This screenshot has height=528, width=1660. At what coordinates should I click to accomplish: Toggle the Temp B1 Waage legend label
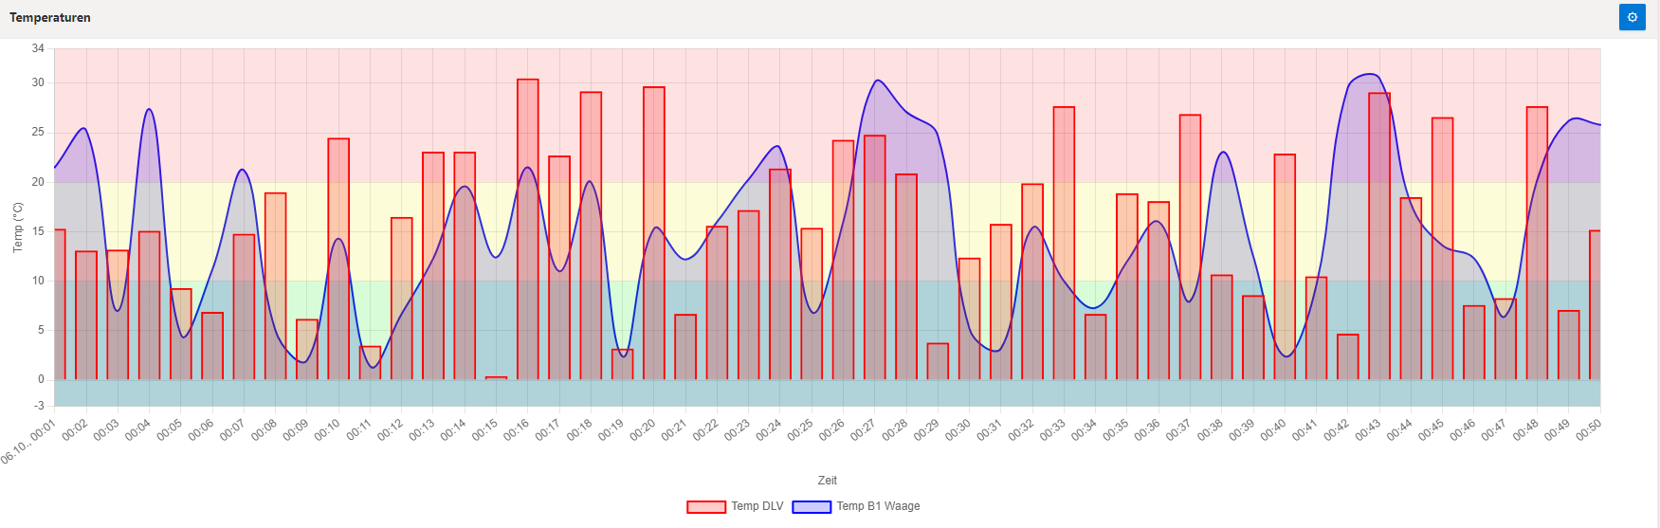pos(878,506)
